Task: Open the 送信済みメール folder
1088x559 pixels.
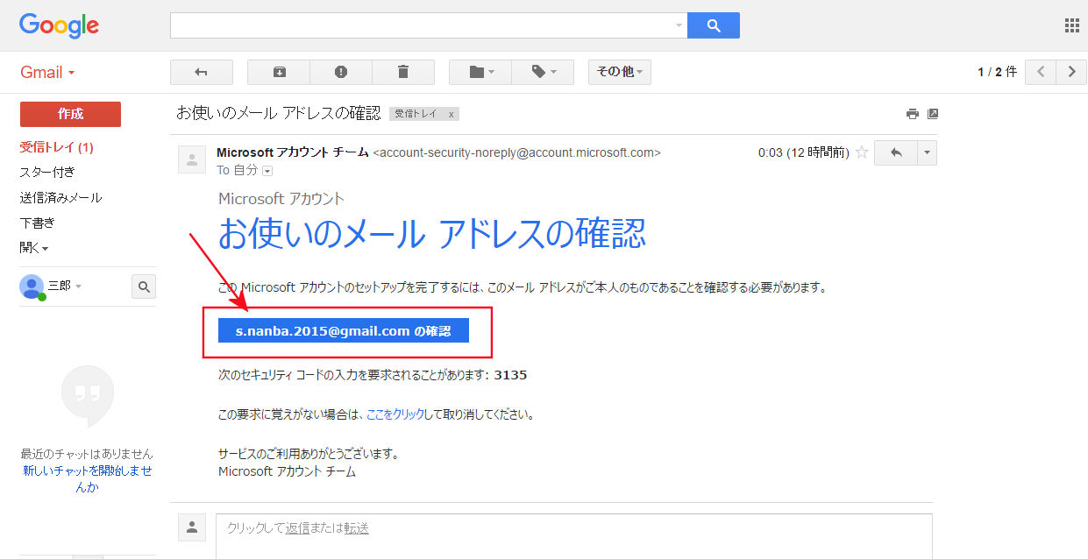Action: pyautogui.click(x=61, y=197)
